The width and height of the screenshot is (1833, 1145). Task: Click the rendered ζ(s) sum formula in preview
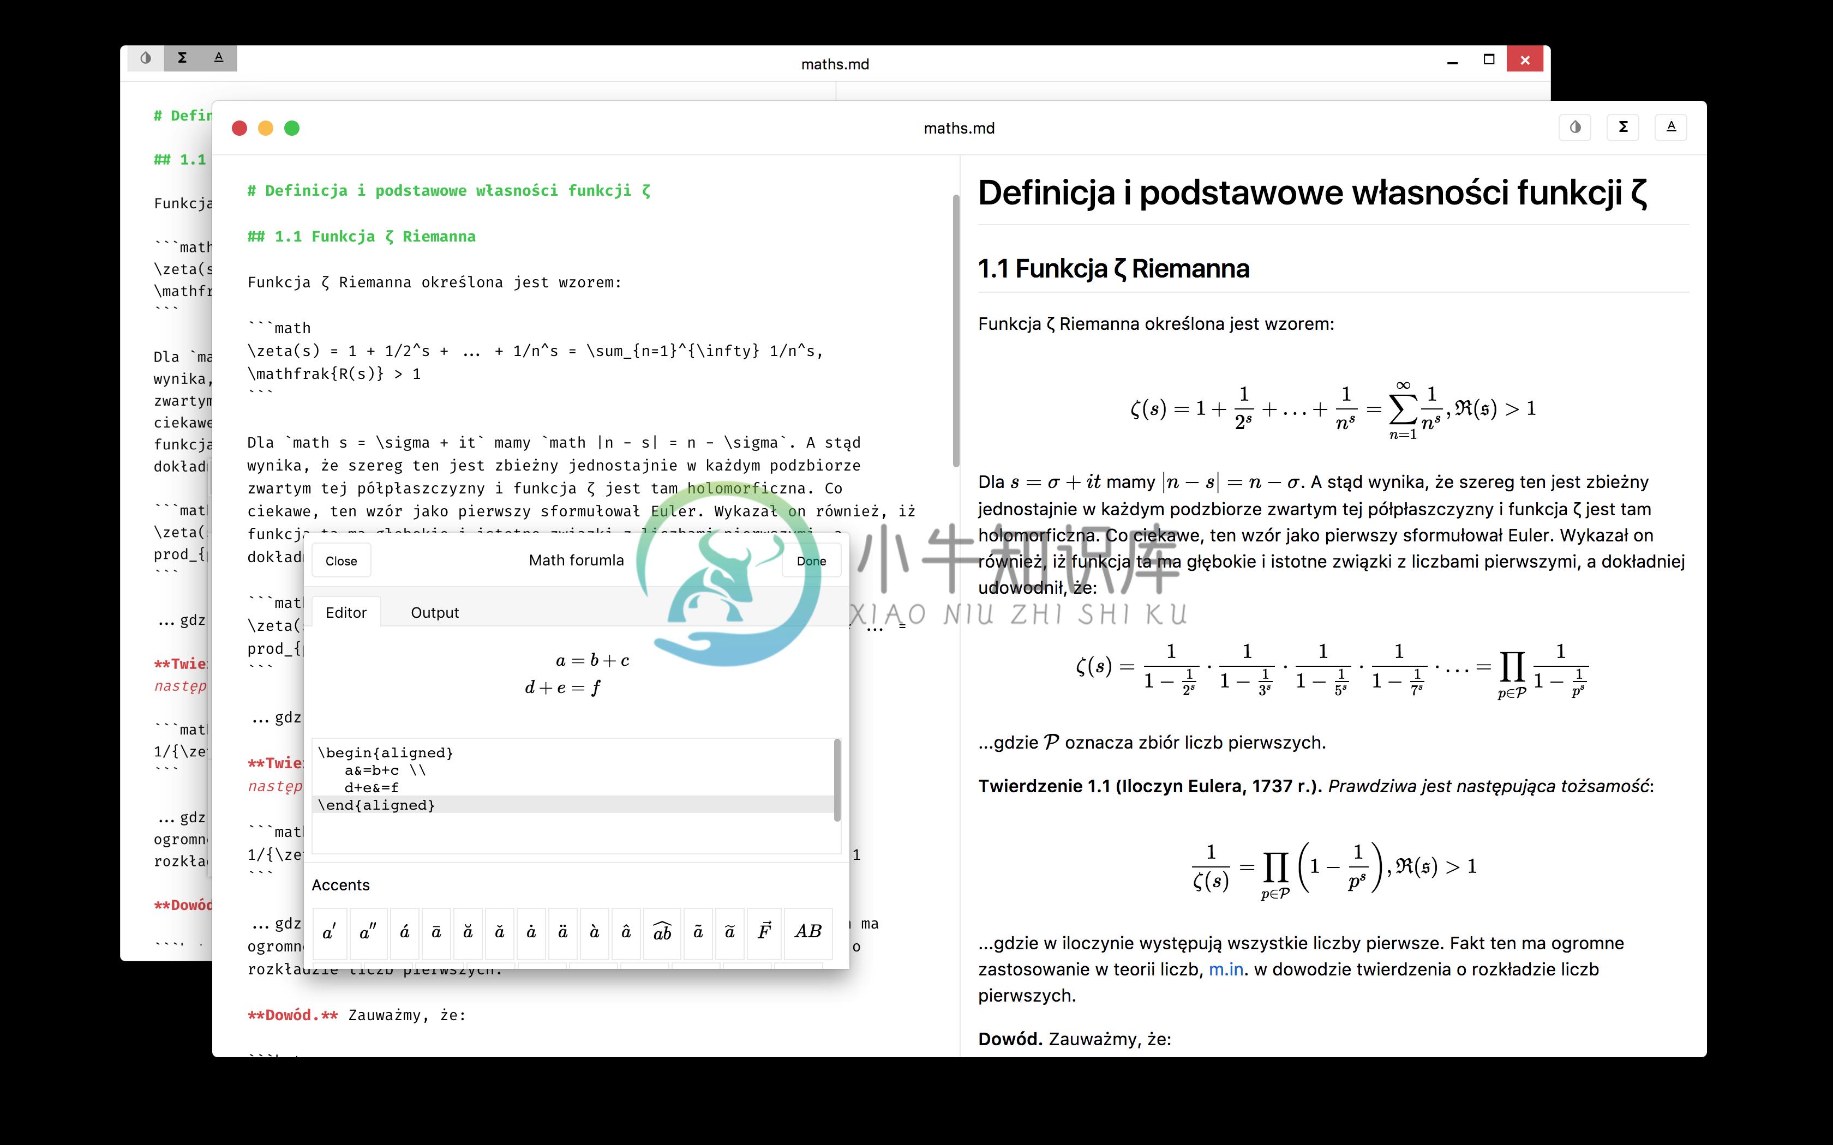pyautogui.click(x=1333, y=409)
